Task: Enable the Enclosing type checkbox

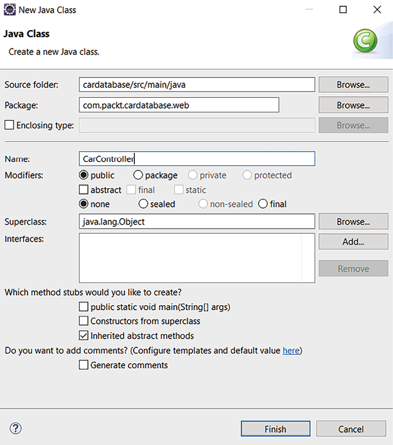Action: tap(9, 125)
